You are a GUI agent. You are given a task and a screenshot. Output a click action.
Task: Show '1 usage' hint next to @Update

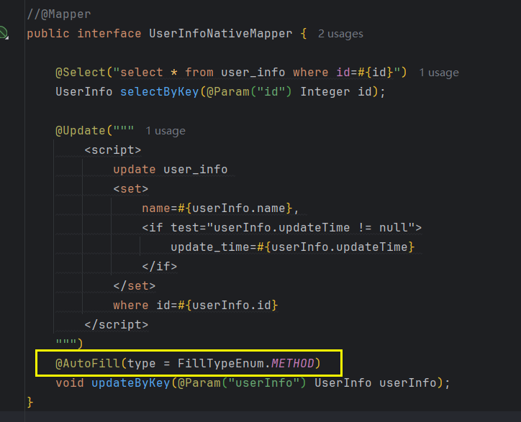click(165, 131)
